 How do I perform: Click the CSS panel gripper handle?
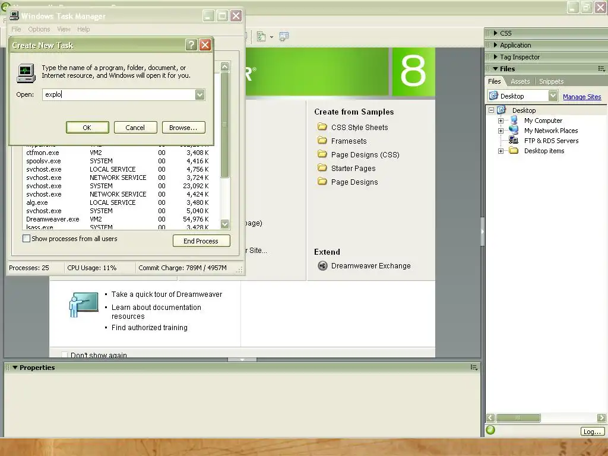489,33
